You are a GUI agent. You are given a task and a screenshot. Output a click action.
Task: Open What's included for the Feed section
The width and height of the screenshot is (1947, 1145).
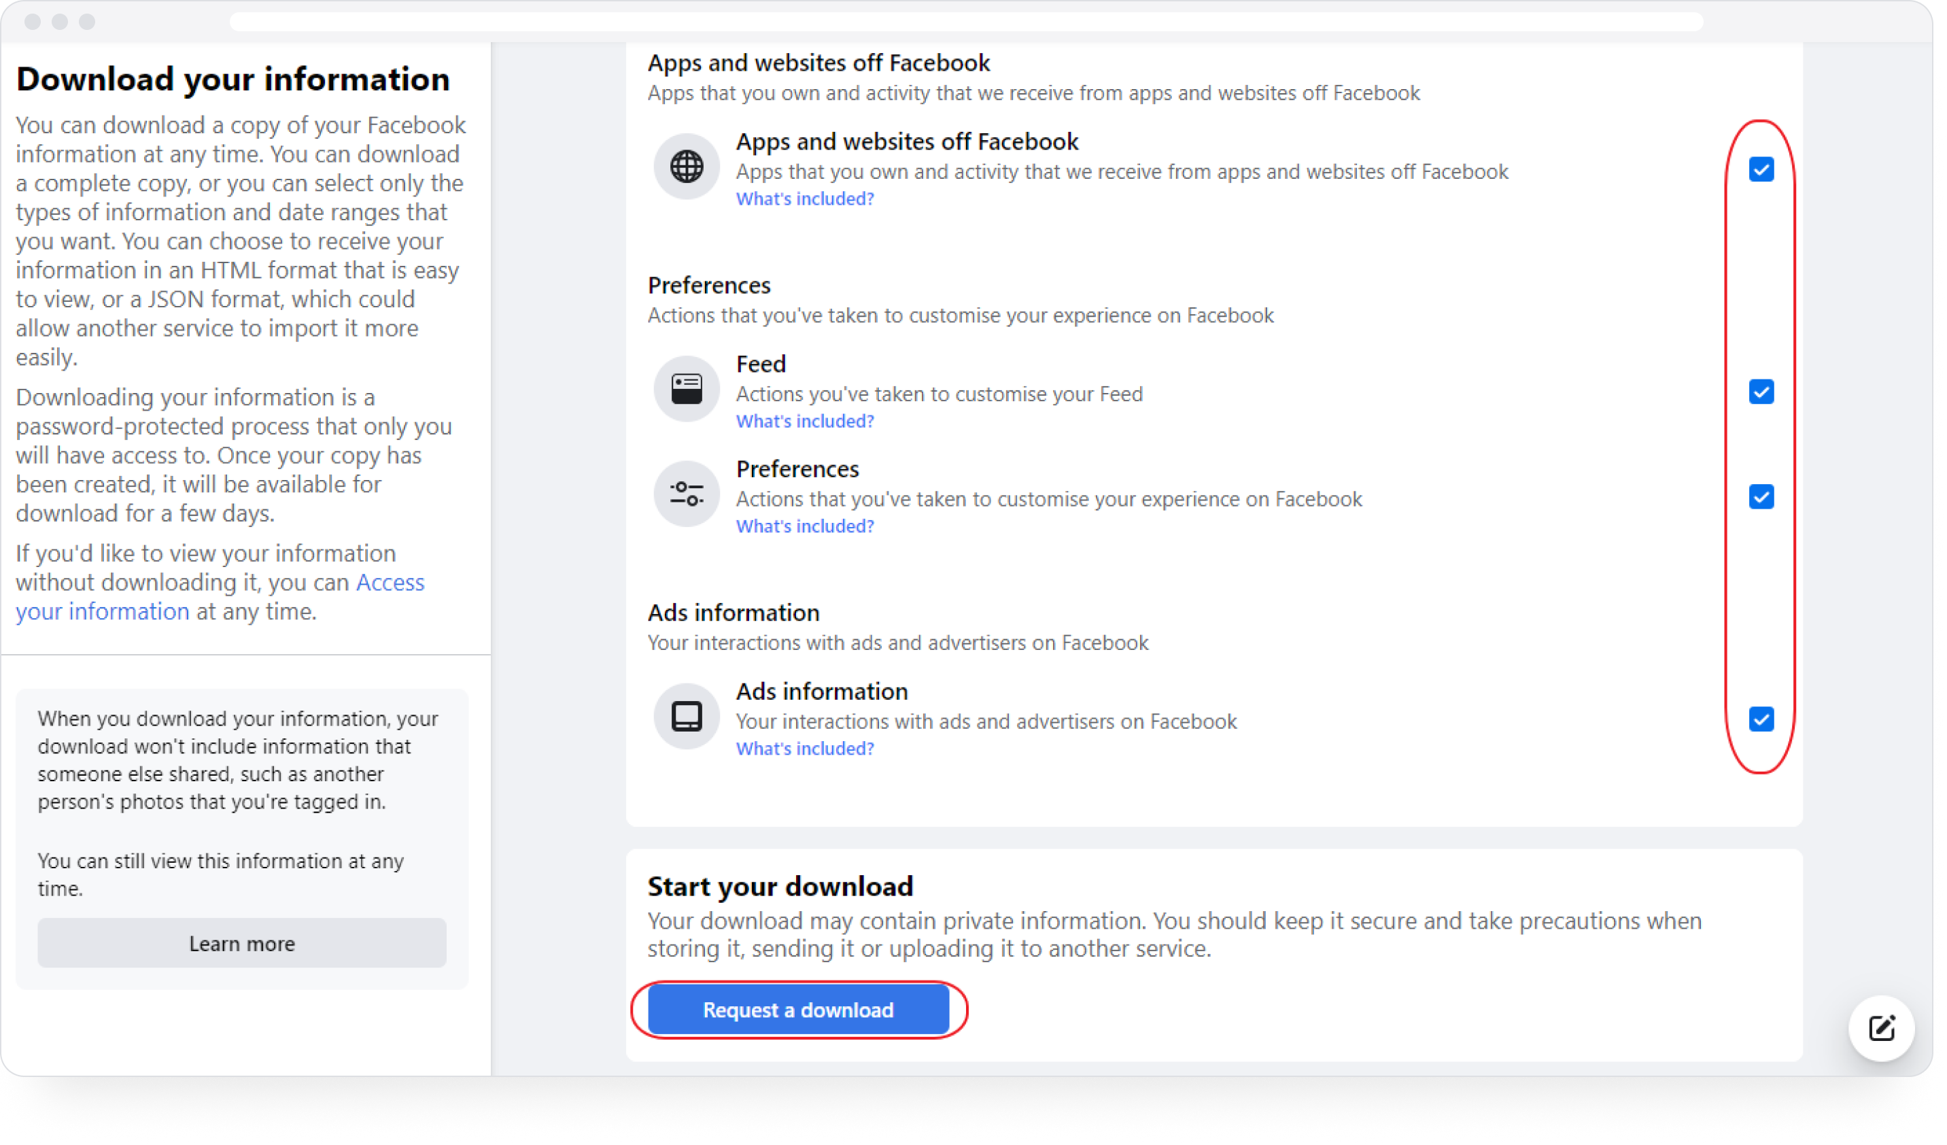(x=805, y=420)
